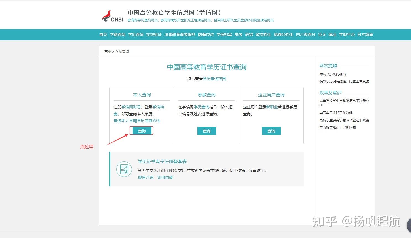Open 出国教育背景服务 in the menu
The height and width of the screenshot is (238, 411).
tap(180, 35)
